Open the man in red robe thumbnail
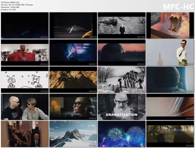The image size is (195, 148). pos(25,52)
